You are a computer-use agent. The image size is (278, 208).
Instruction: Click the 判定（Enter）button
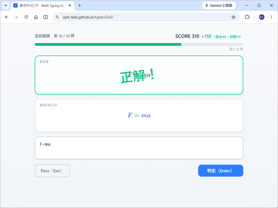pyautogui.click(x=220, y=171)
